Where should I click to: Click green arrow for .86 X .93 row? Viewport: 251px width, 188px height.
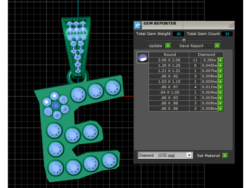click(x=221, y=98)
